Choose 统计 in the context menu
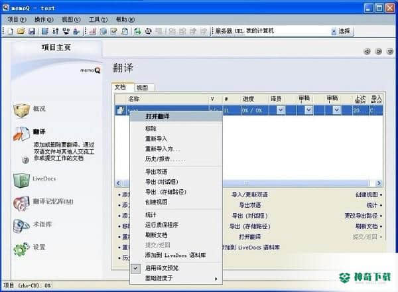The height and width of the screenshot is (292, 398). [x=176, y=215]
